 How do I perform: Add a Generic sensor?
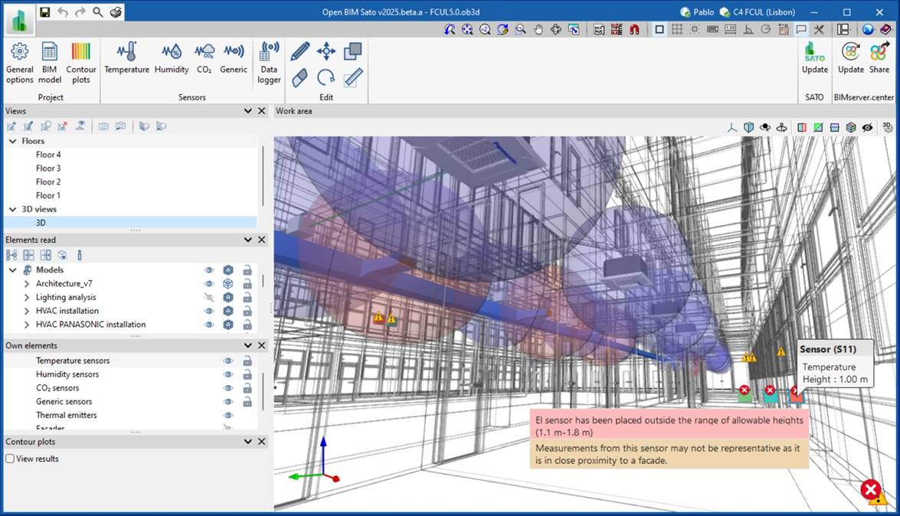click(x=234, y=58)
